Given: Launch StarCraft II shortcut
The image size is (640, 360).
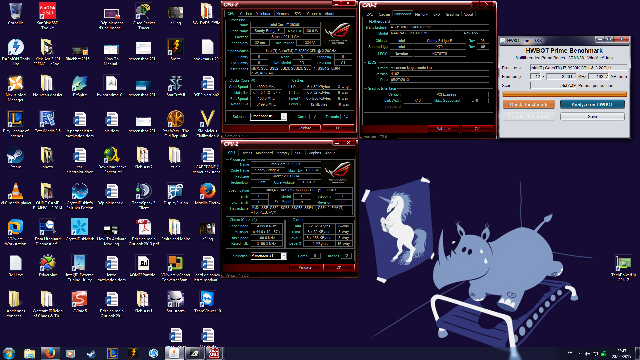Looking at the screenshot, I should [176, 86].
